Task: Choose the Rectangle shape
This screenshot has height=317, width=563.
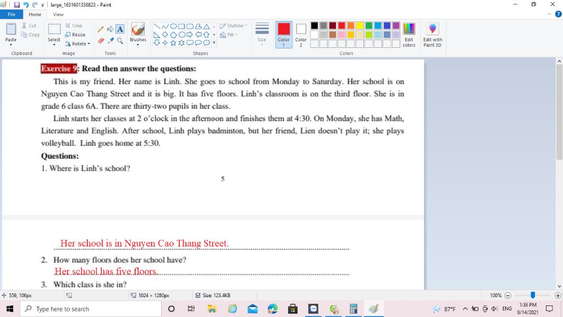Action: [181, 26]
